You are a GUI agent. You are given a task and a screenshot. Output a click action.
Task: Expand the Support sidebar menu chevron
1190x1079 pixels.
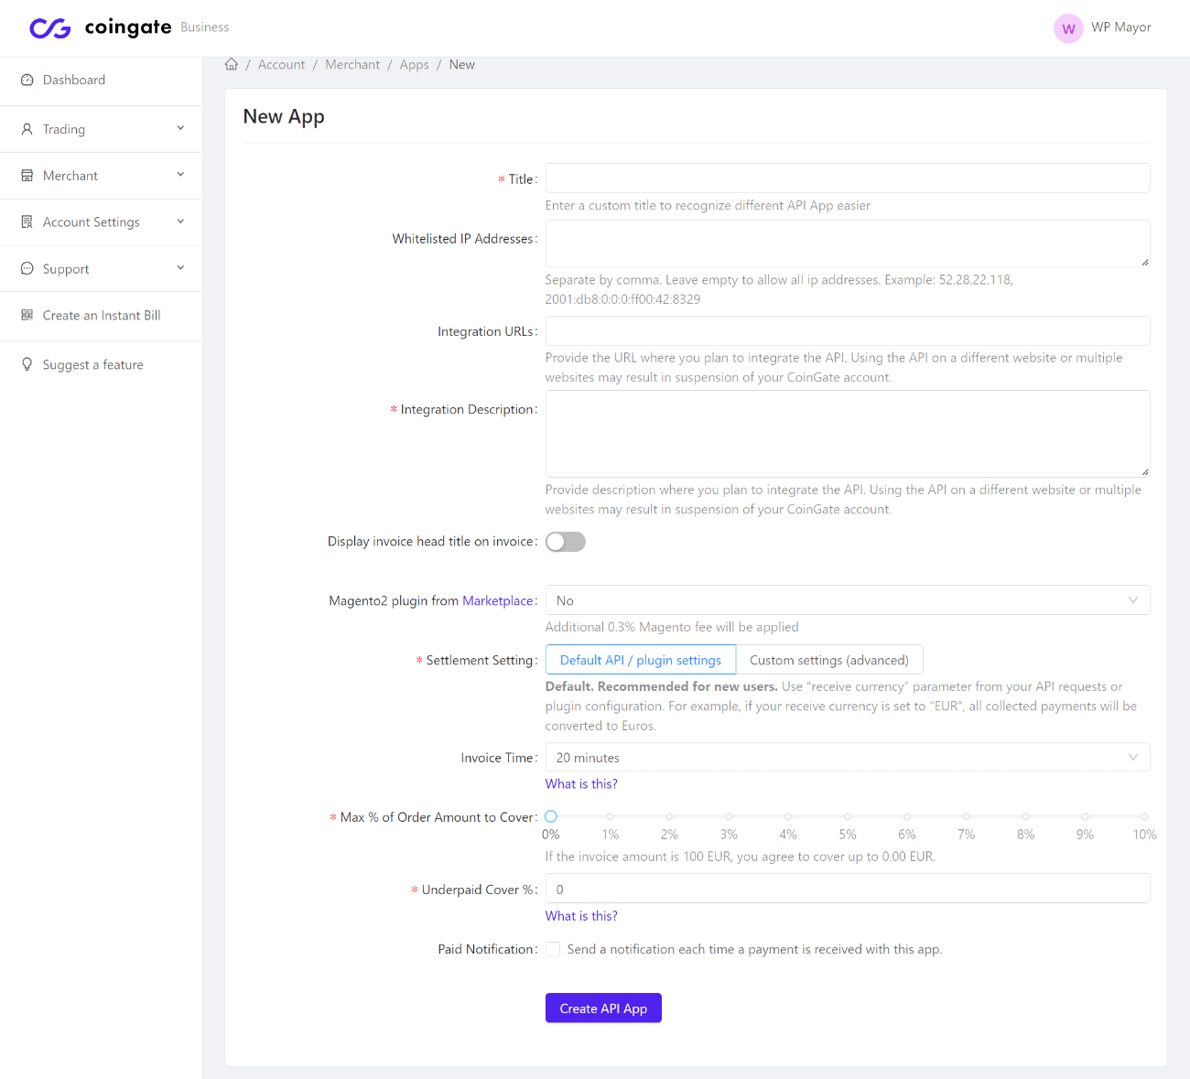(x=180, y=268)
